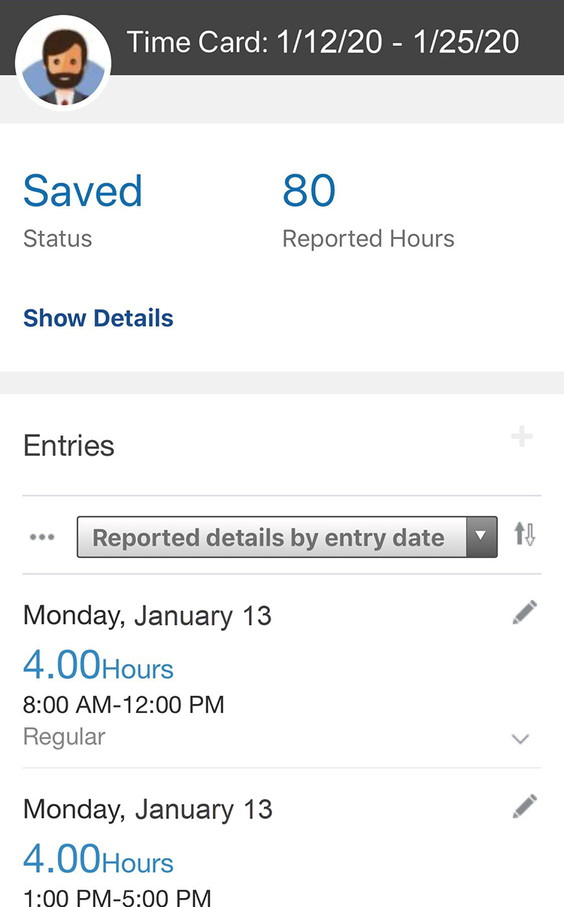
Task: Click the dropdown arrow on the view selector
Action: 481,537
